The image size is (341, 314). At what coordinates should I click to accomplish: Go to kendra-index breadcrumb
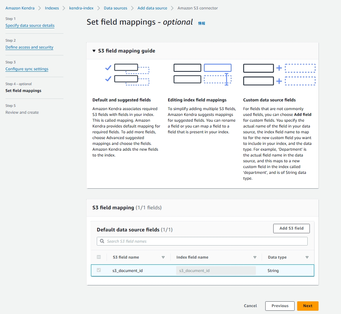[x=81, y=8]
